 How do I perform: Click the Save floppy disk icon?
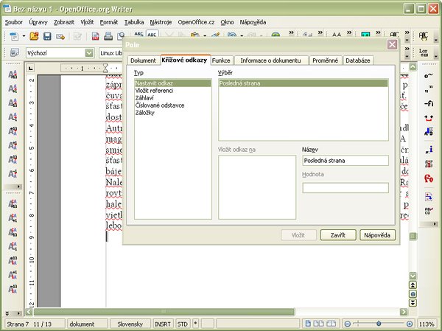47,36
